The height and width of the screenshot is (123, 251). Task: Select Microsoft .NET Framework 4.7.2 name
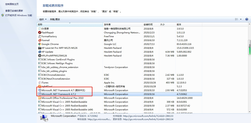tap(59, 94)
